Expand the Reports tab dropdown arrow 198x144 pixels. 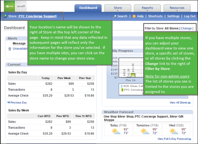coord(147,11)
